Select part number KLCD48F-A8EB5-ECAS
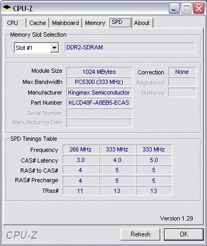This screenshot has width=207, height=246. point(99,103)
